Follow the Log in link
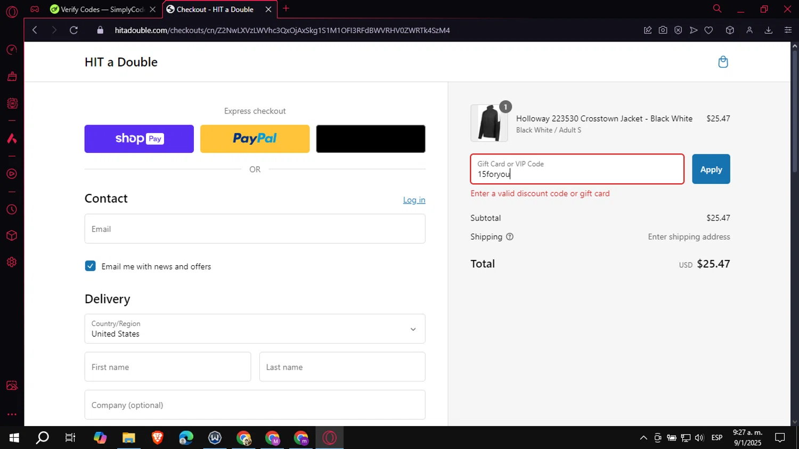The width and height of the screenshot is (799, 449). click(x=414, y=200)
